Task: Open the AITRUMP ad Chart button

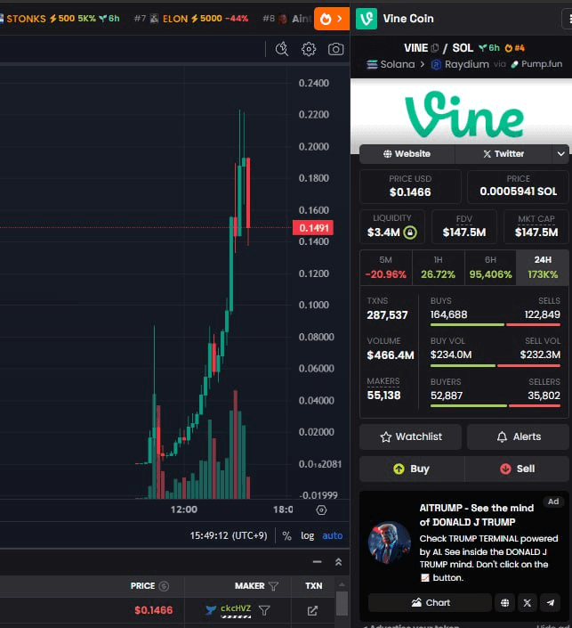Action: click(430, 603)
